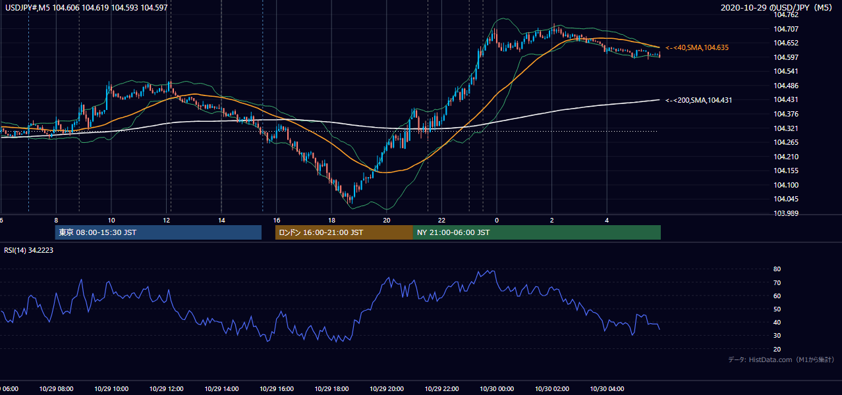Click price scale label 104.045
This screenshot has height=395, width=842.
(787, 199)
